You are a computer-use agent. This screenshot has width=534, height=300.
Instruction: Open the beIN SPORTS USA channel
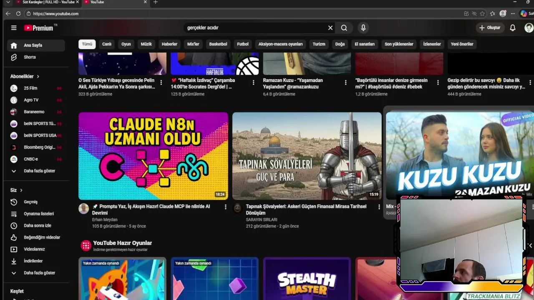36,135
